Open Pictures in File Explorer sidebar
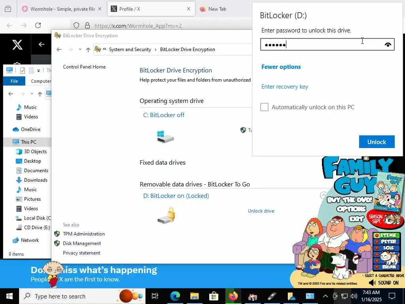The image size is (405, 304). pyautogui.click(x=32, y=199)
